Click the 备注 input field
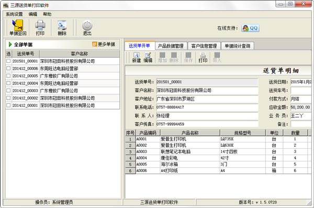Viewport: 314px width, 208px height. [x=301, y=124]
